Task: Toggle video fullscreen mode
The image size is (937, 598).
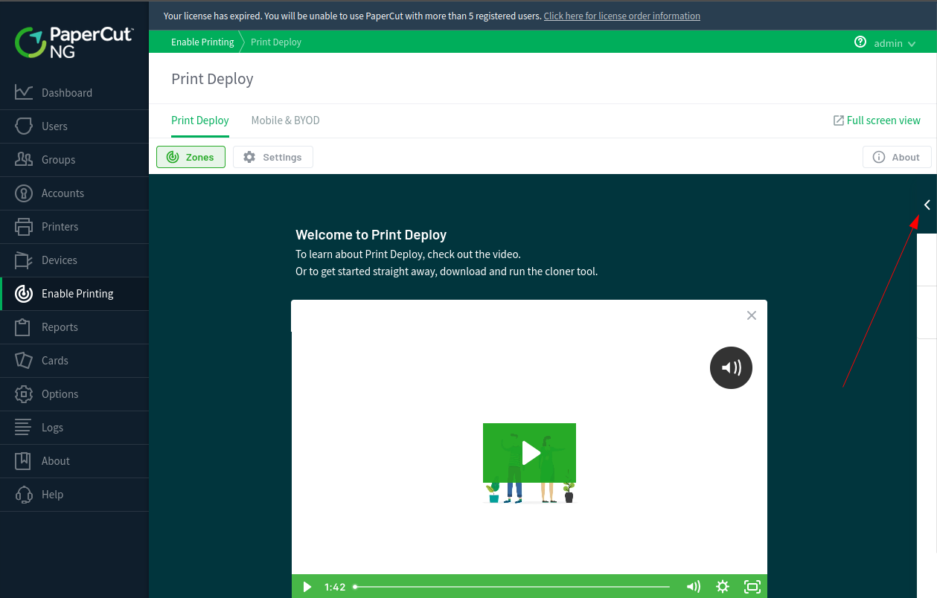Action: pyautogui.click(x=752, y=587)
